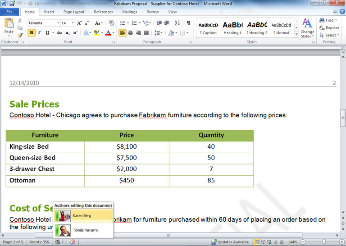Minimize the ribbon with the caret icon
Viewport: 346px width, 246px height.
pos(335,12)
